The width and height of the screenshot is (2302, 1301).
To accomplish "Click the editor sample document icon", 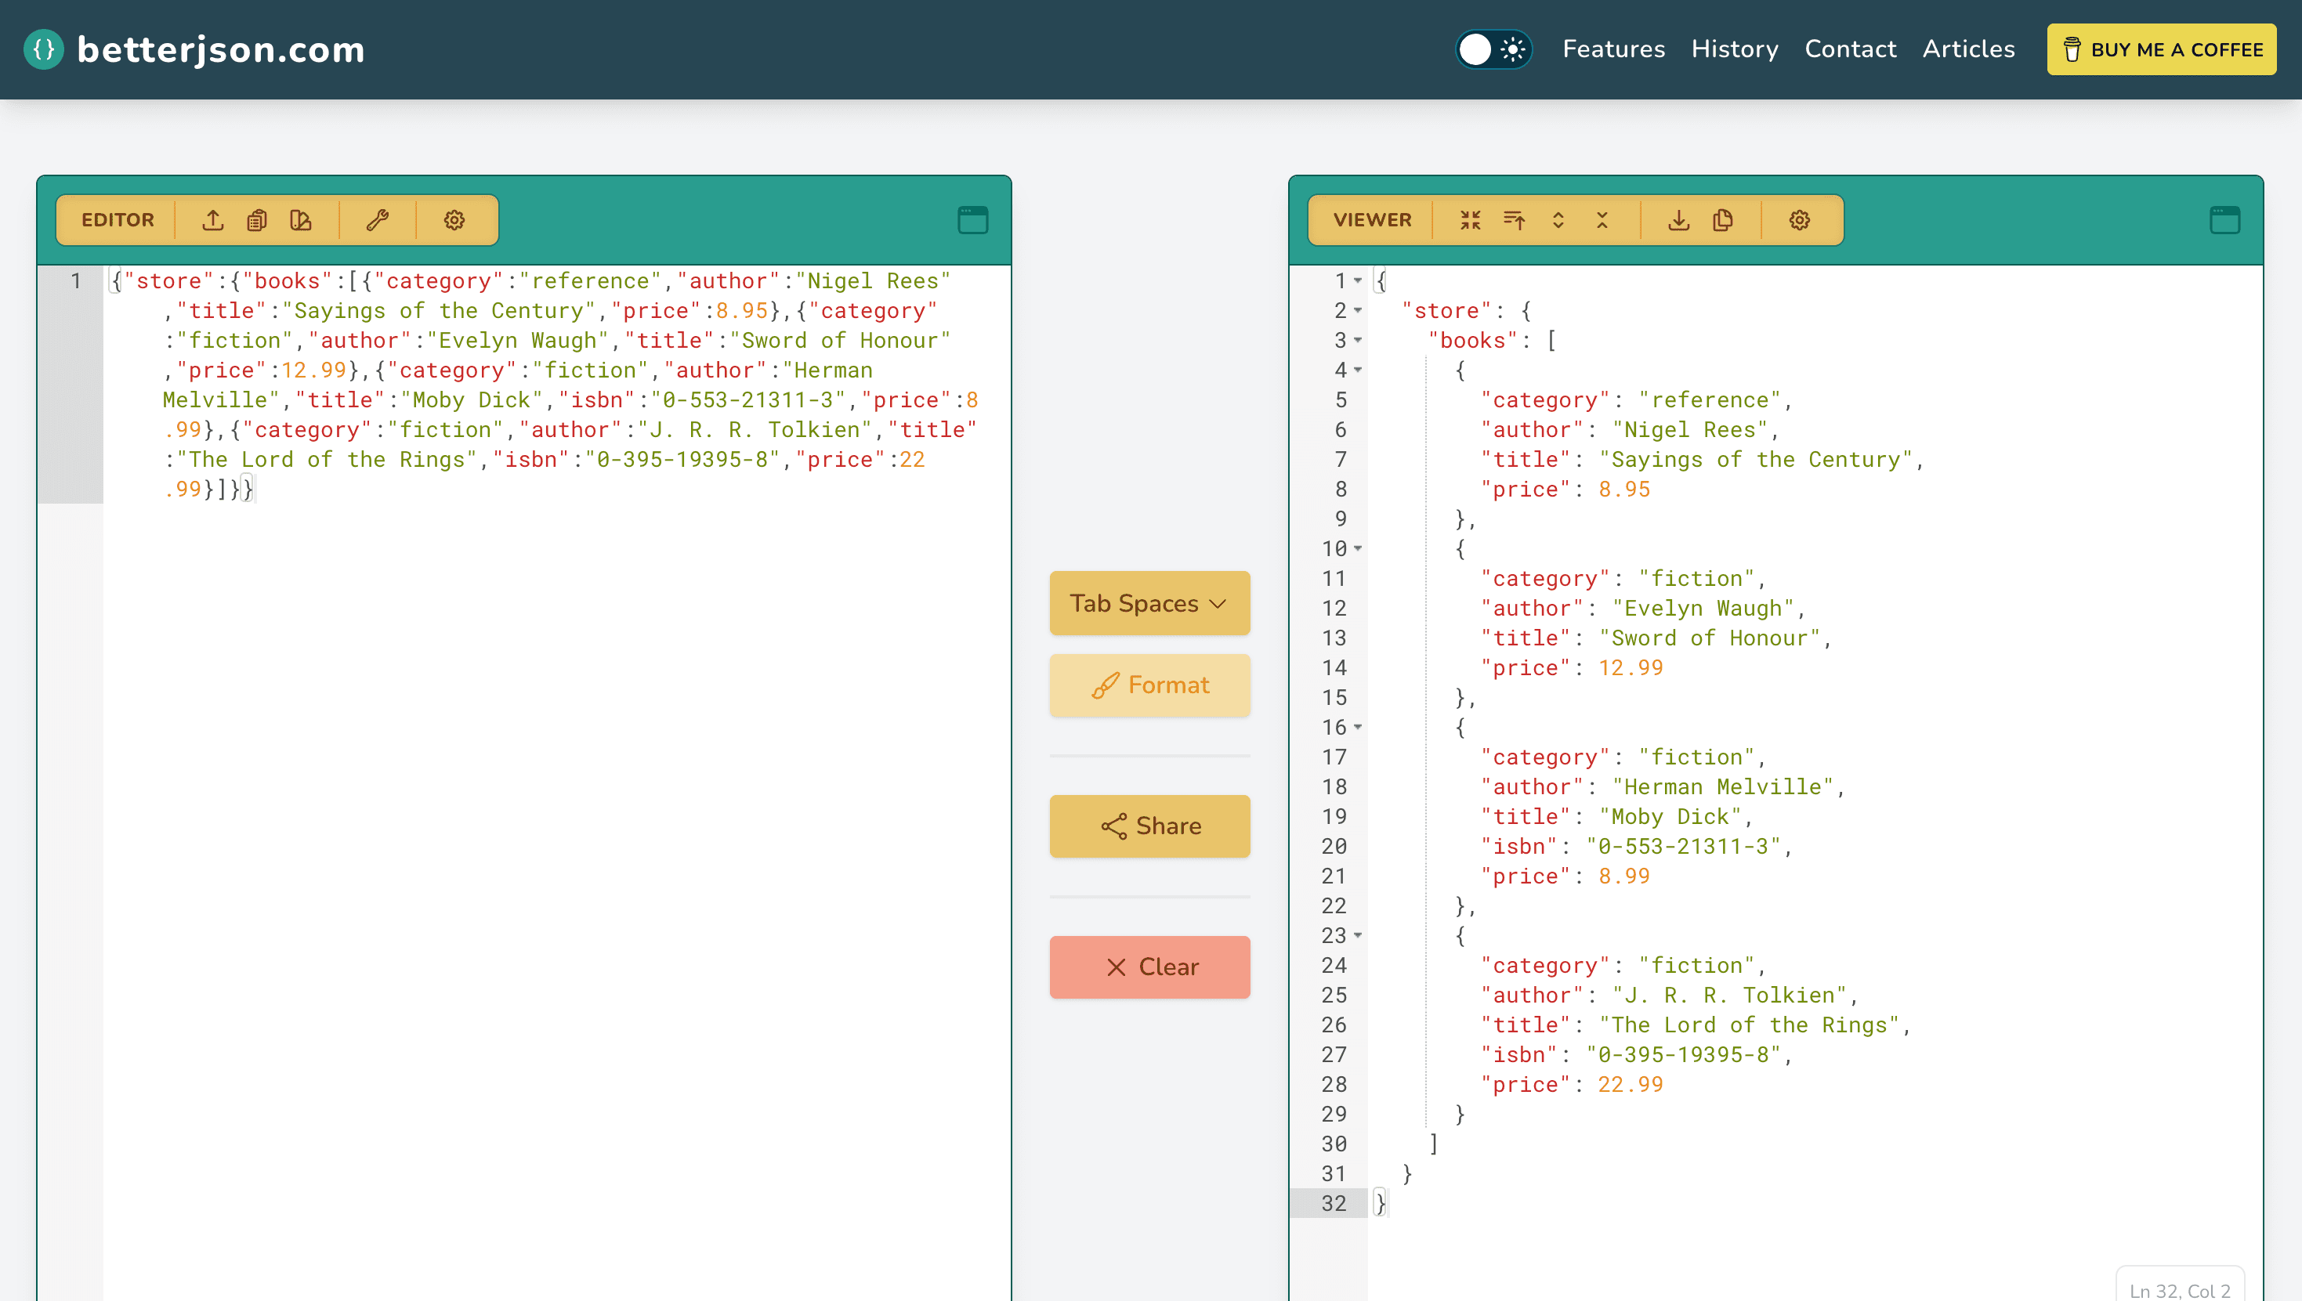I will coord(301,220).
